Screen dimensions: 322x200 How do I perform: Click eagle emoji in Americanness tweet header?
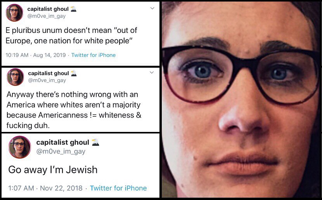(74, 73)
